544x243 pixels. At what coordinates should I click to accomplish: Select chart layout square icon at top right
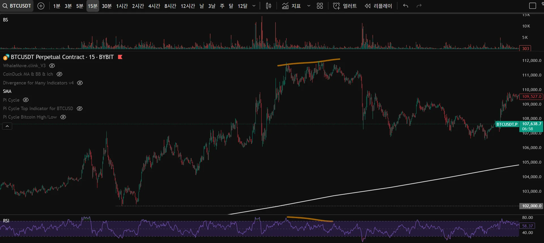coord(532,6)
